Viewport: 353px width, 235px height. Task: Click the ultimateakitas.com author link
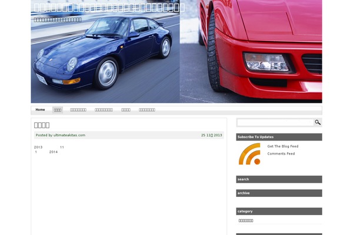coord(69,135)
